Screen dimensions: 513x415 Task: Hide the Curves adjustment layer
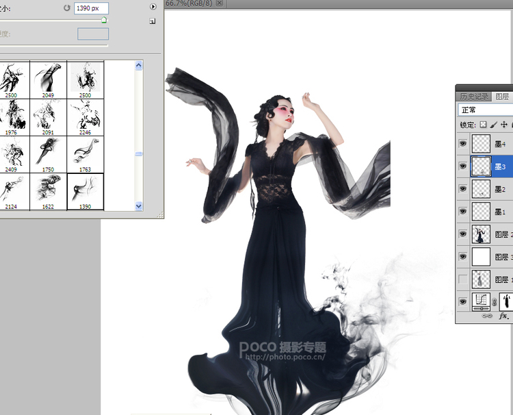tap(462, 302)
